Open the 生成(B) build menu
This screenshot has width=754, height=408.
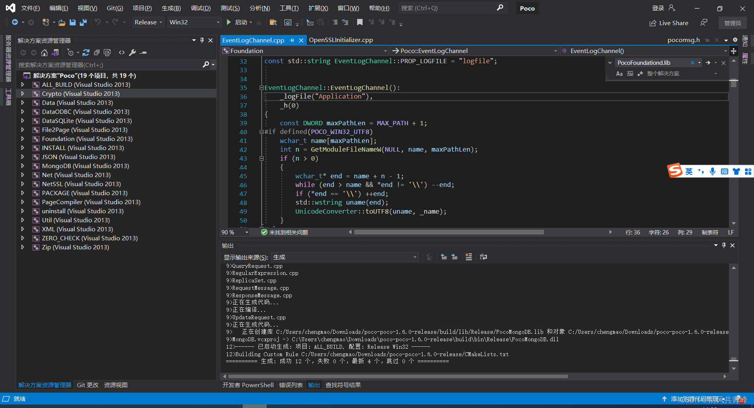click(171, 8)
